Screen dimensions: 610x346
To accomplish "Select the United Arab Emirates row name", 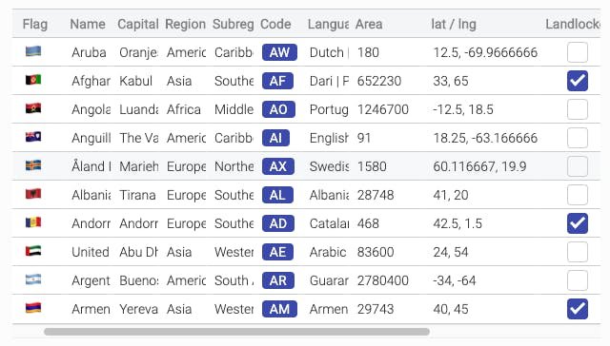I will pyautogui.click(x=91, y=252).
